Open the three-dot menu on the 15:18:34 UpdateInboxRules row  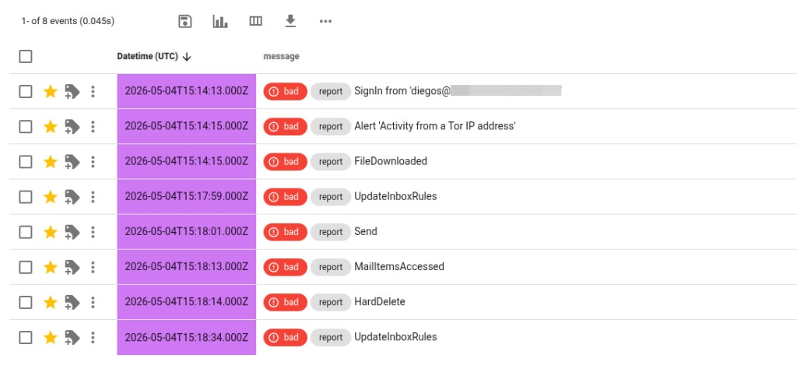pos(93,338)
